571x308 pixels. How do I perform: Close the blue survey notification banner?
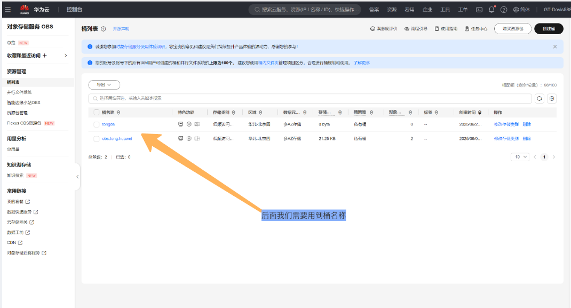[554, 46]
